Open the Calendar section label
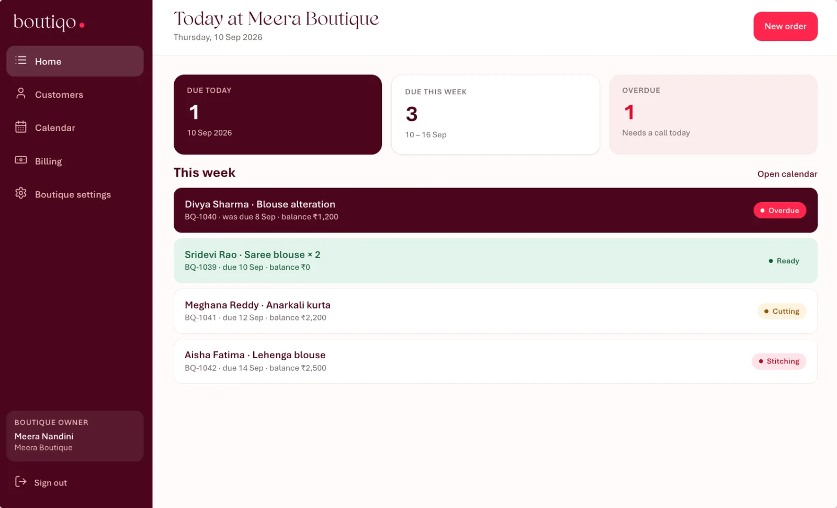 55,128
